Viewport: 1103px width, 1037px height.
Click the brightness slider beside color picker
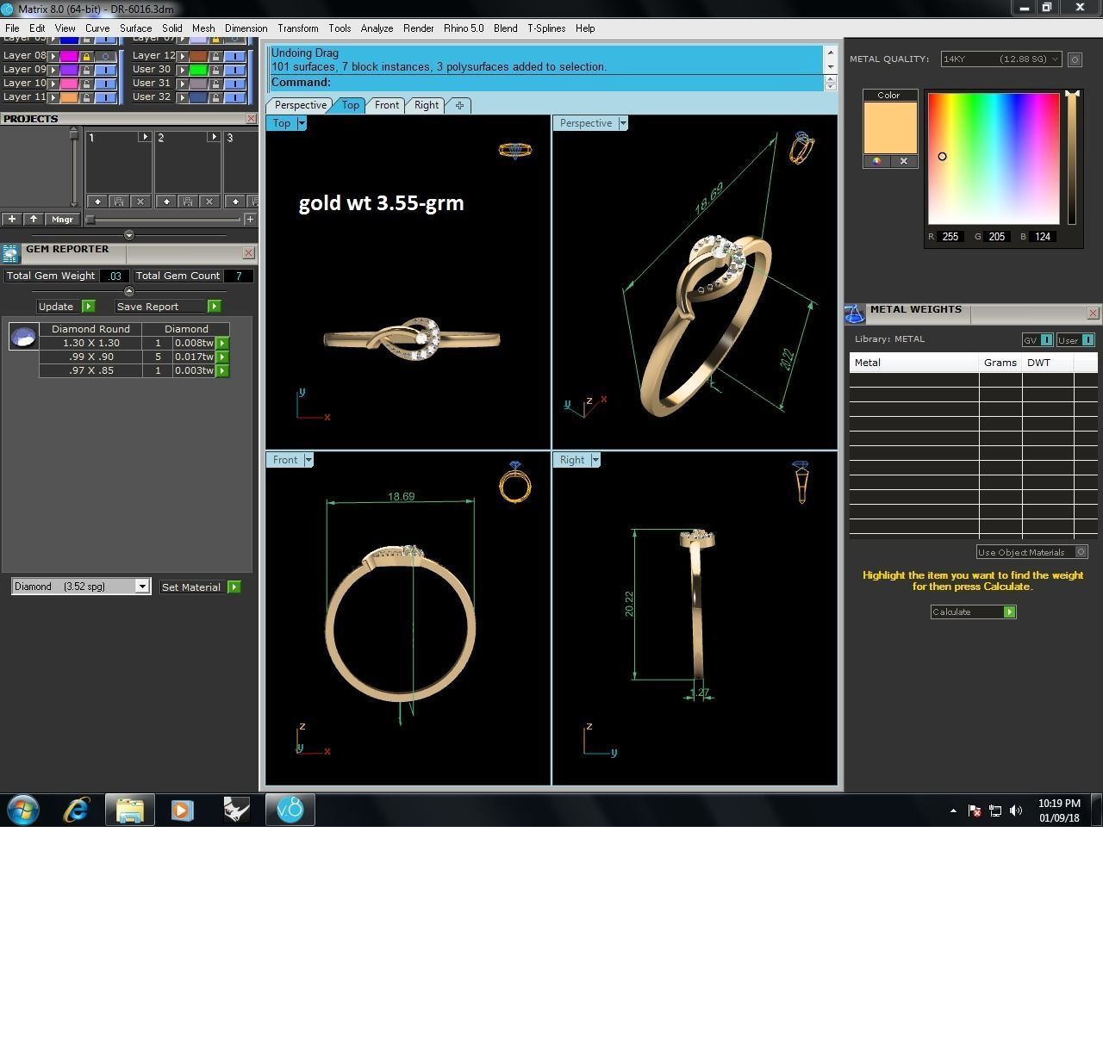pos(1072,158)
